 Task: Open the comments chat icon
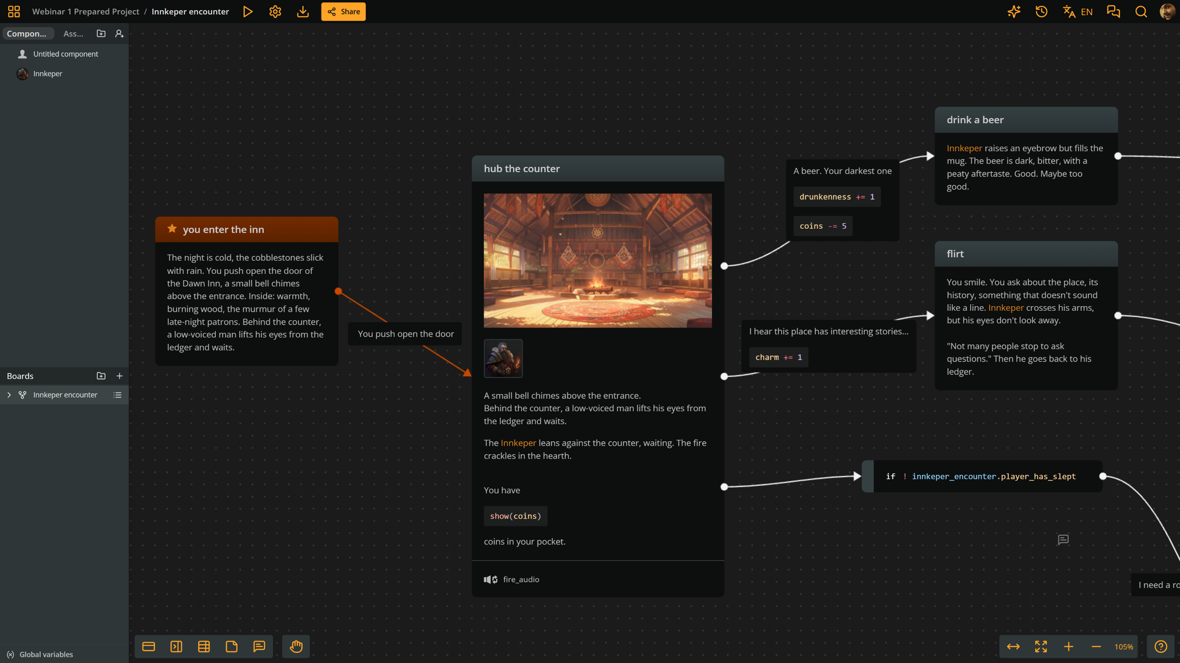coord(1113,12)
